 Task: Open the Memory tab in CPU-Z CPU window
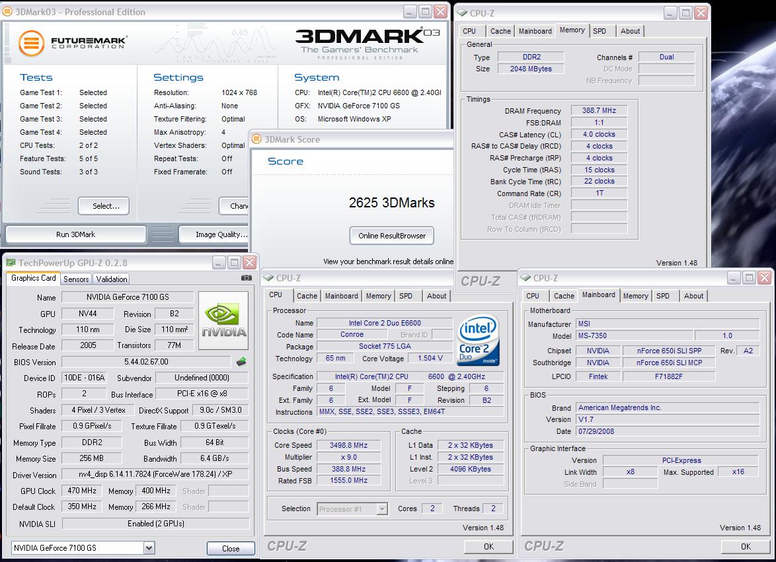pyautogui.click(x=379, y=296)
